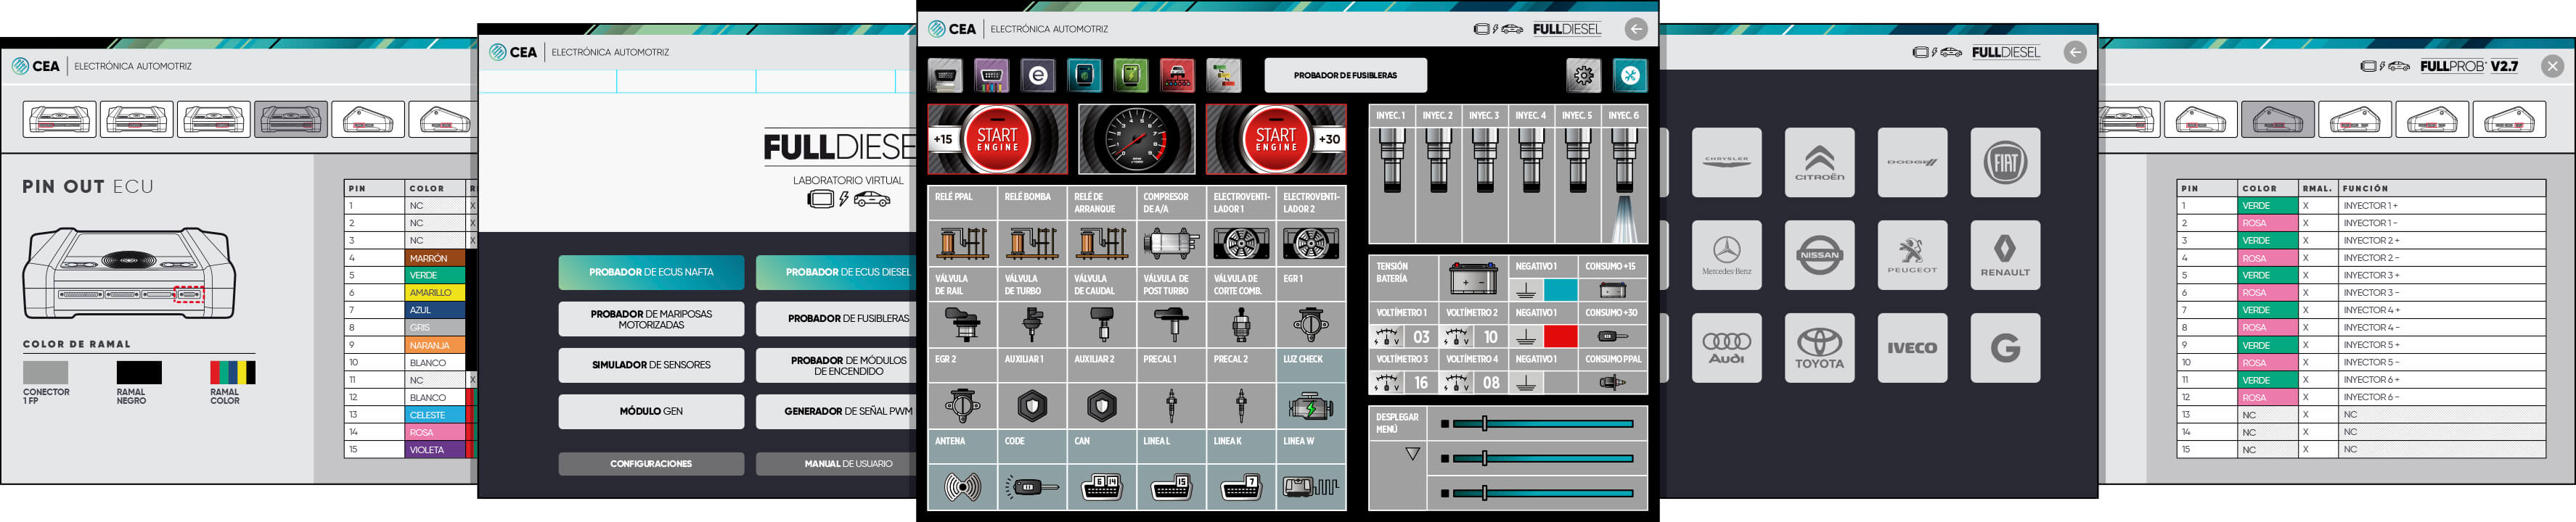Activate the Relé de Arranque icon

pos(1102,243)
